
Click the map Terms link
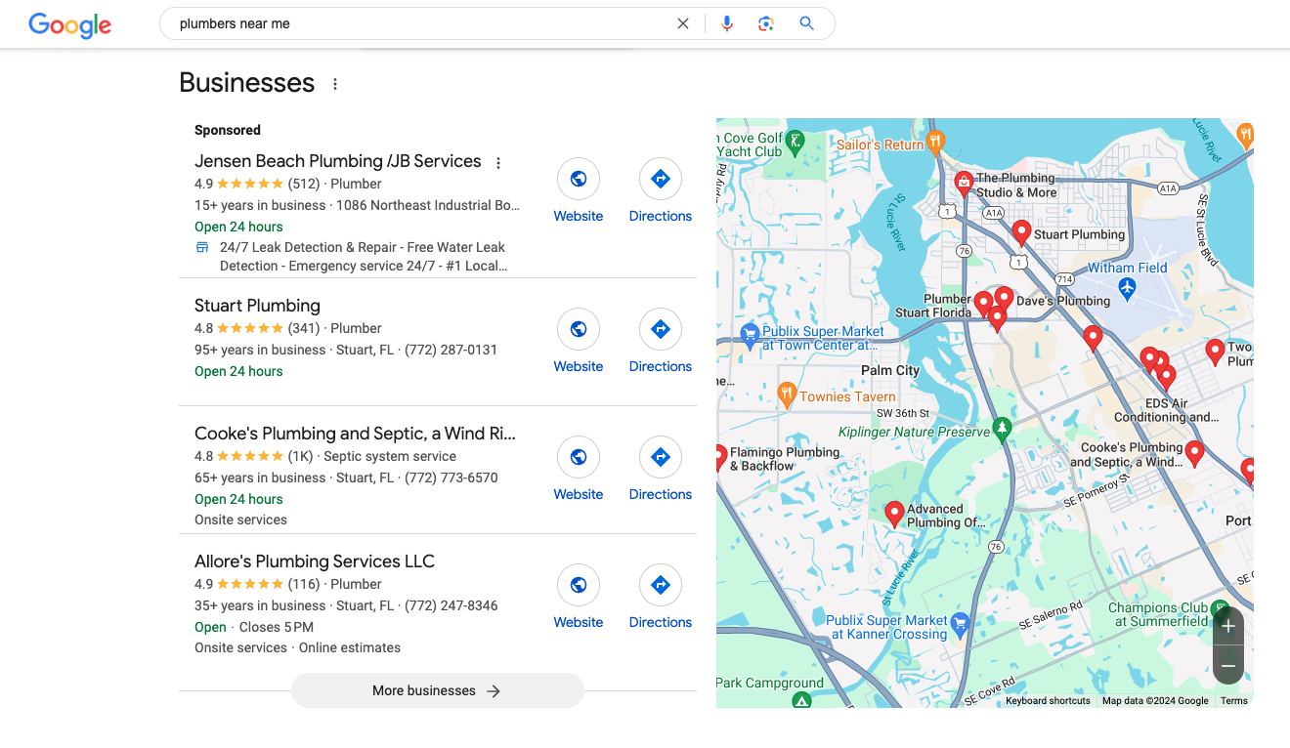[1234, 700]
